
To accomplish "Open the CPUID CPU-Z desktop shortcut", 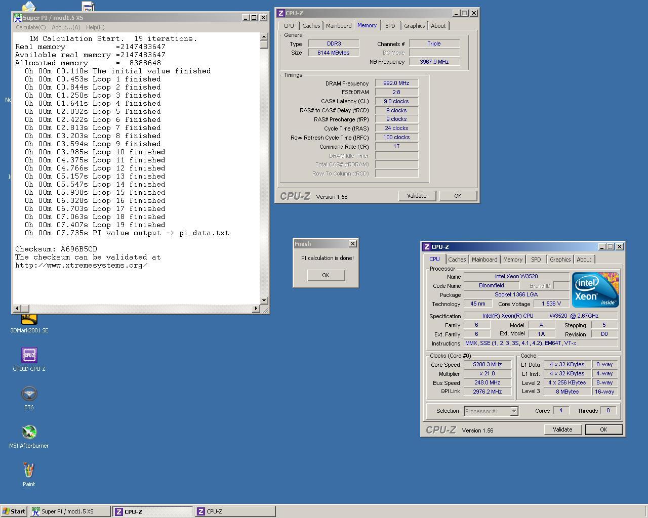I will (x=29, y=360).
